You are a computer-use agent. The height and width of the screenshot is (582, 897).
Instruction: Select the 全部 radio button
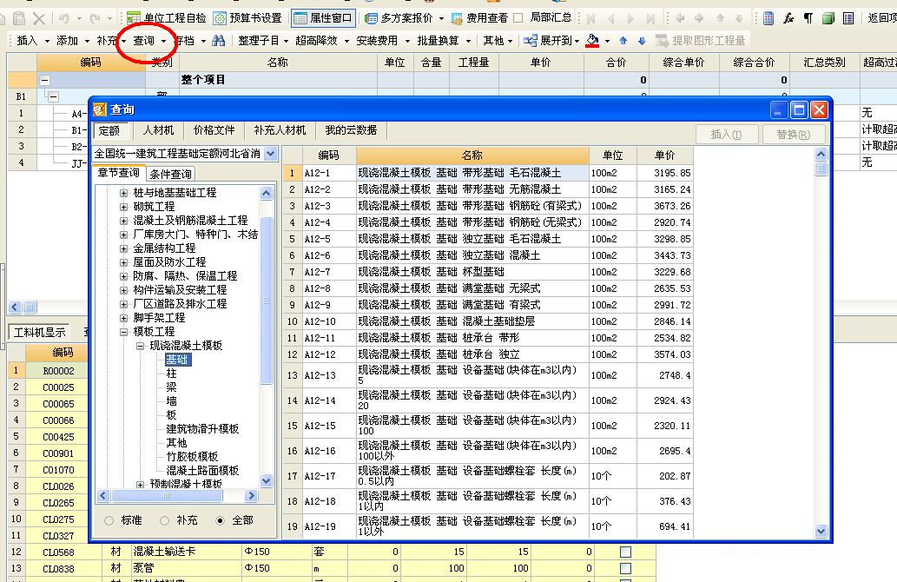220,521
